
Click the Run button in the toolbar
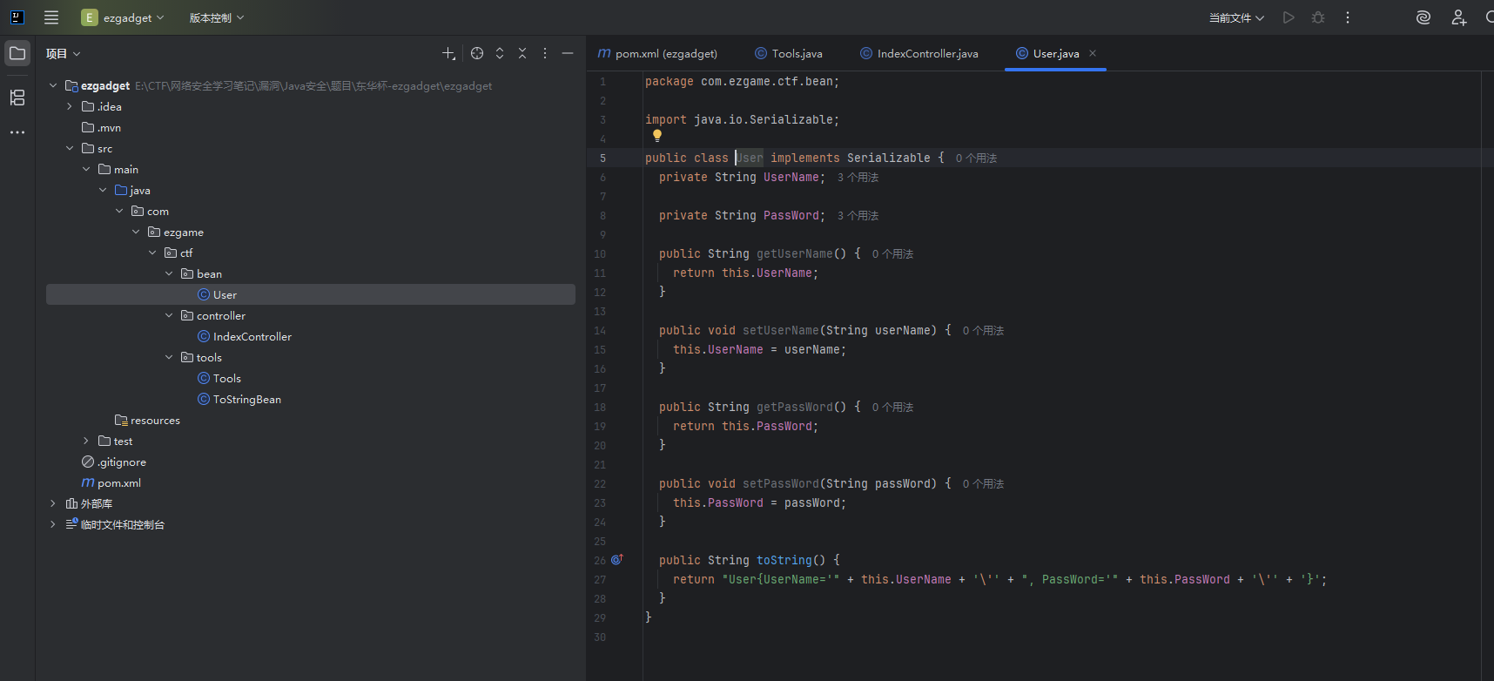pyautogui.click(x=1289, y=17)
